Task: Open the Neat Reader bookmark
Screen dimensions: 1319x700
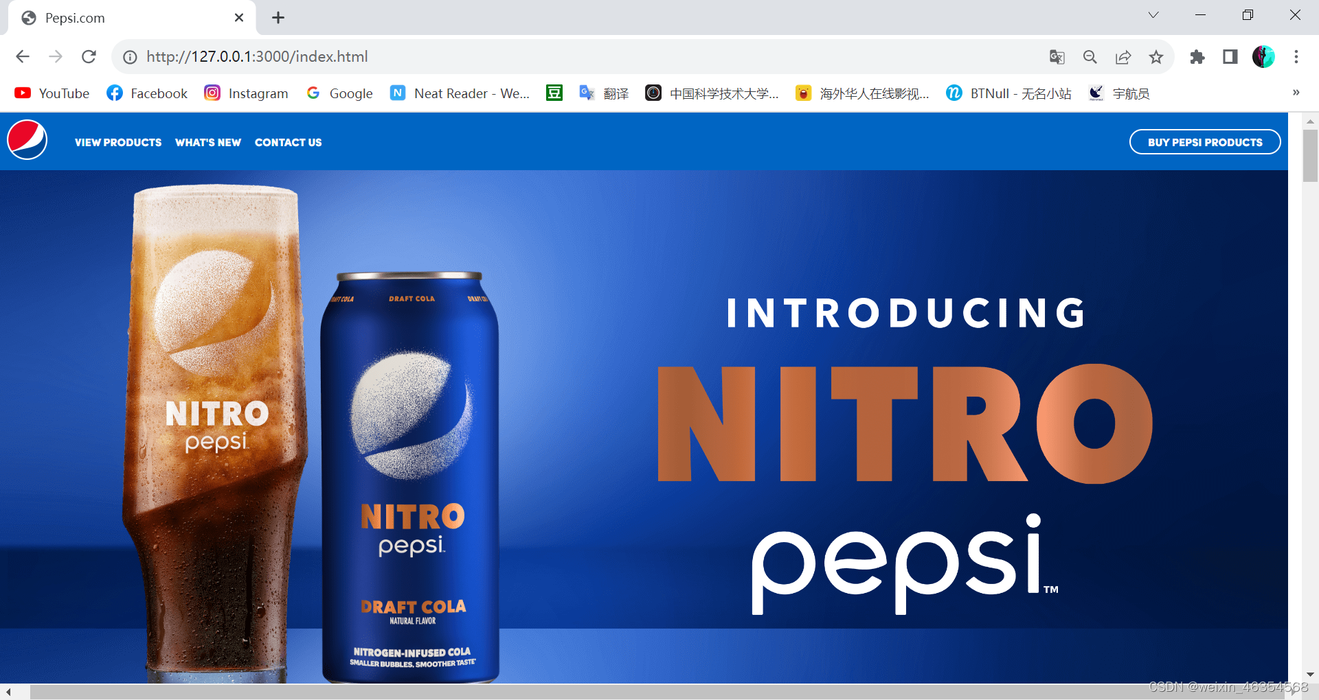Action: tap(460, 93)
